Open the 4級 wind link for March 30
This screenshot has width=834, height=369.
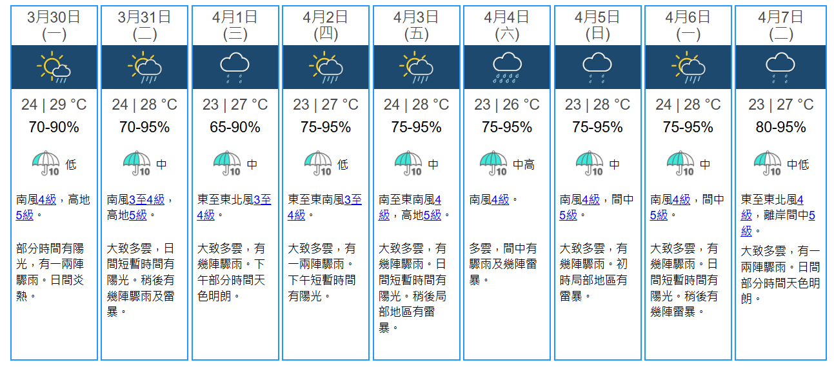(47, 199)
